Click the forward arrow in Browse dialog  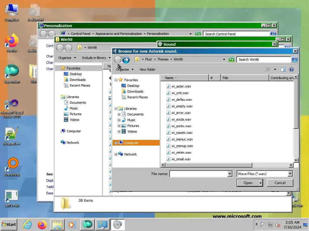(126, 60)
